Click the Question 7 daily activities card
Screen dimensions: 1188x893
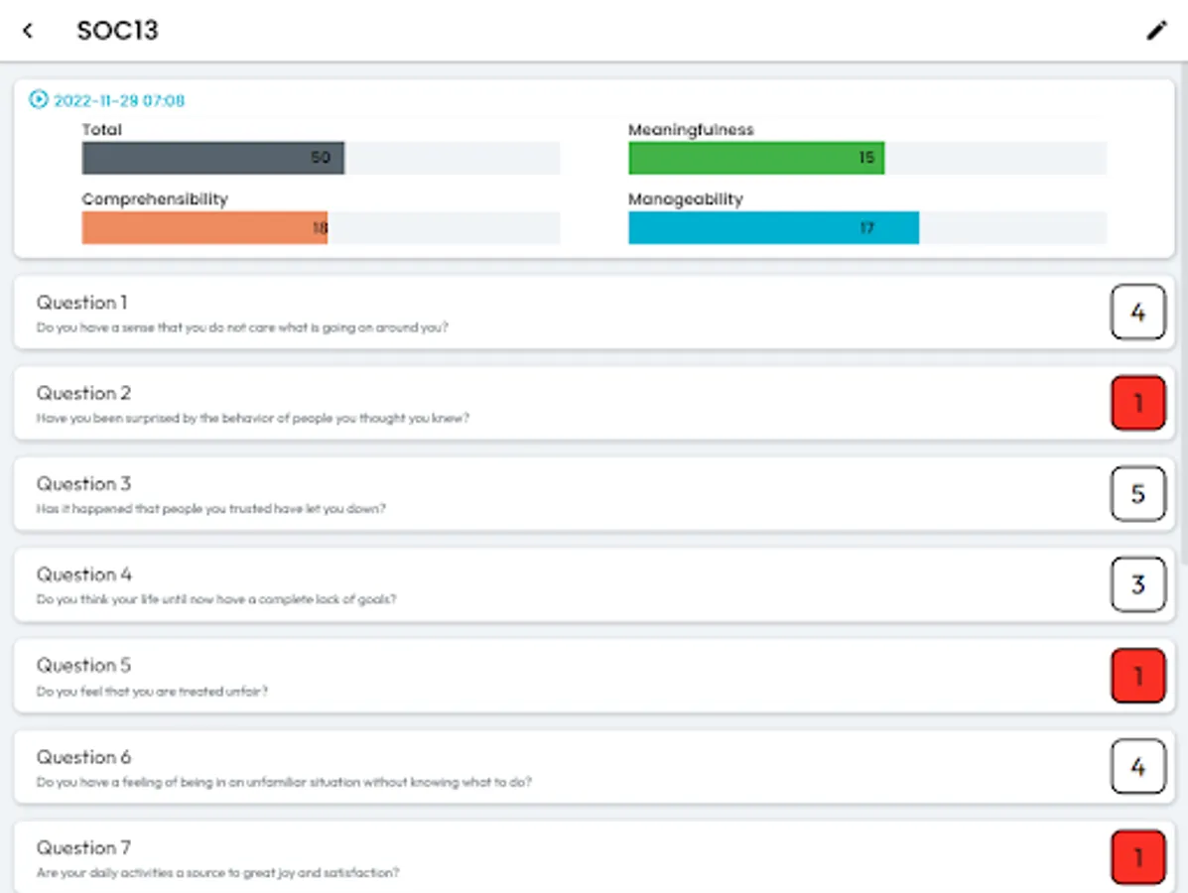point(496,857)
